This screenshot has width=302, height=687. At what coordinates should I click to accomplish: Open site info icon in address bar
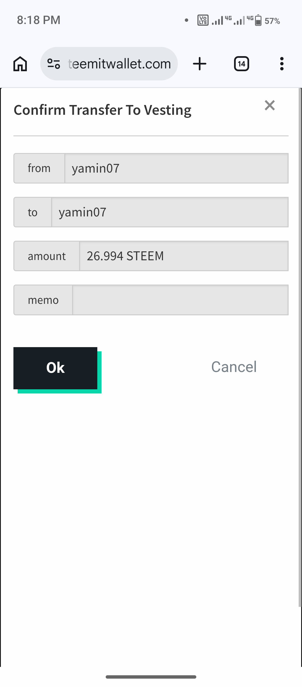point(54,64)
